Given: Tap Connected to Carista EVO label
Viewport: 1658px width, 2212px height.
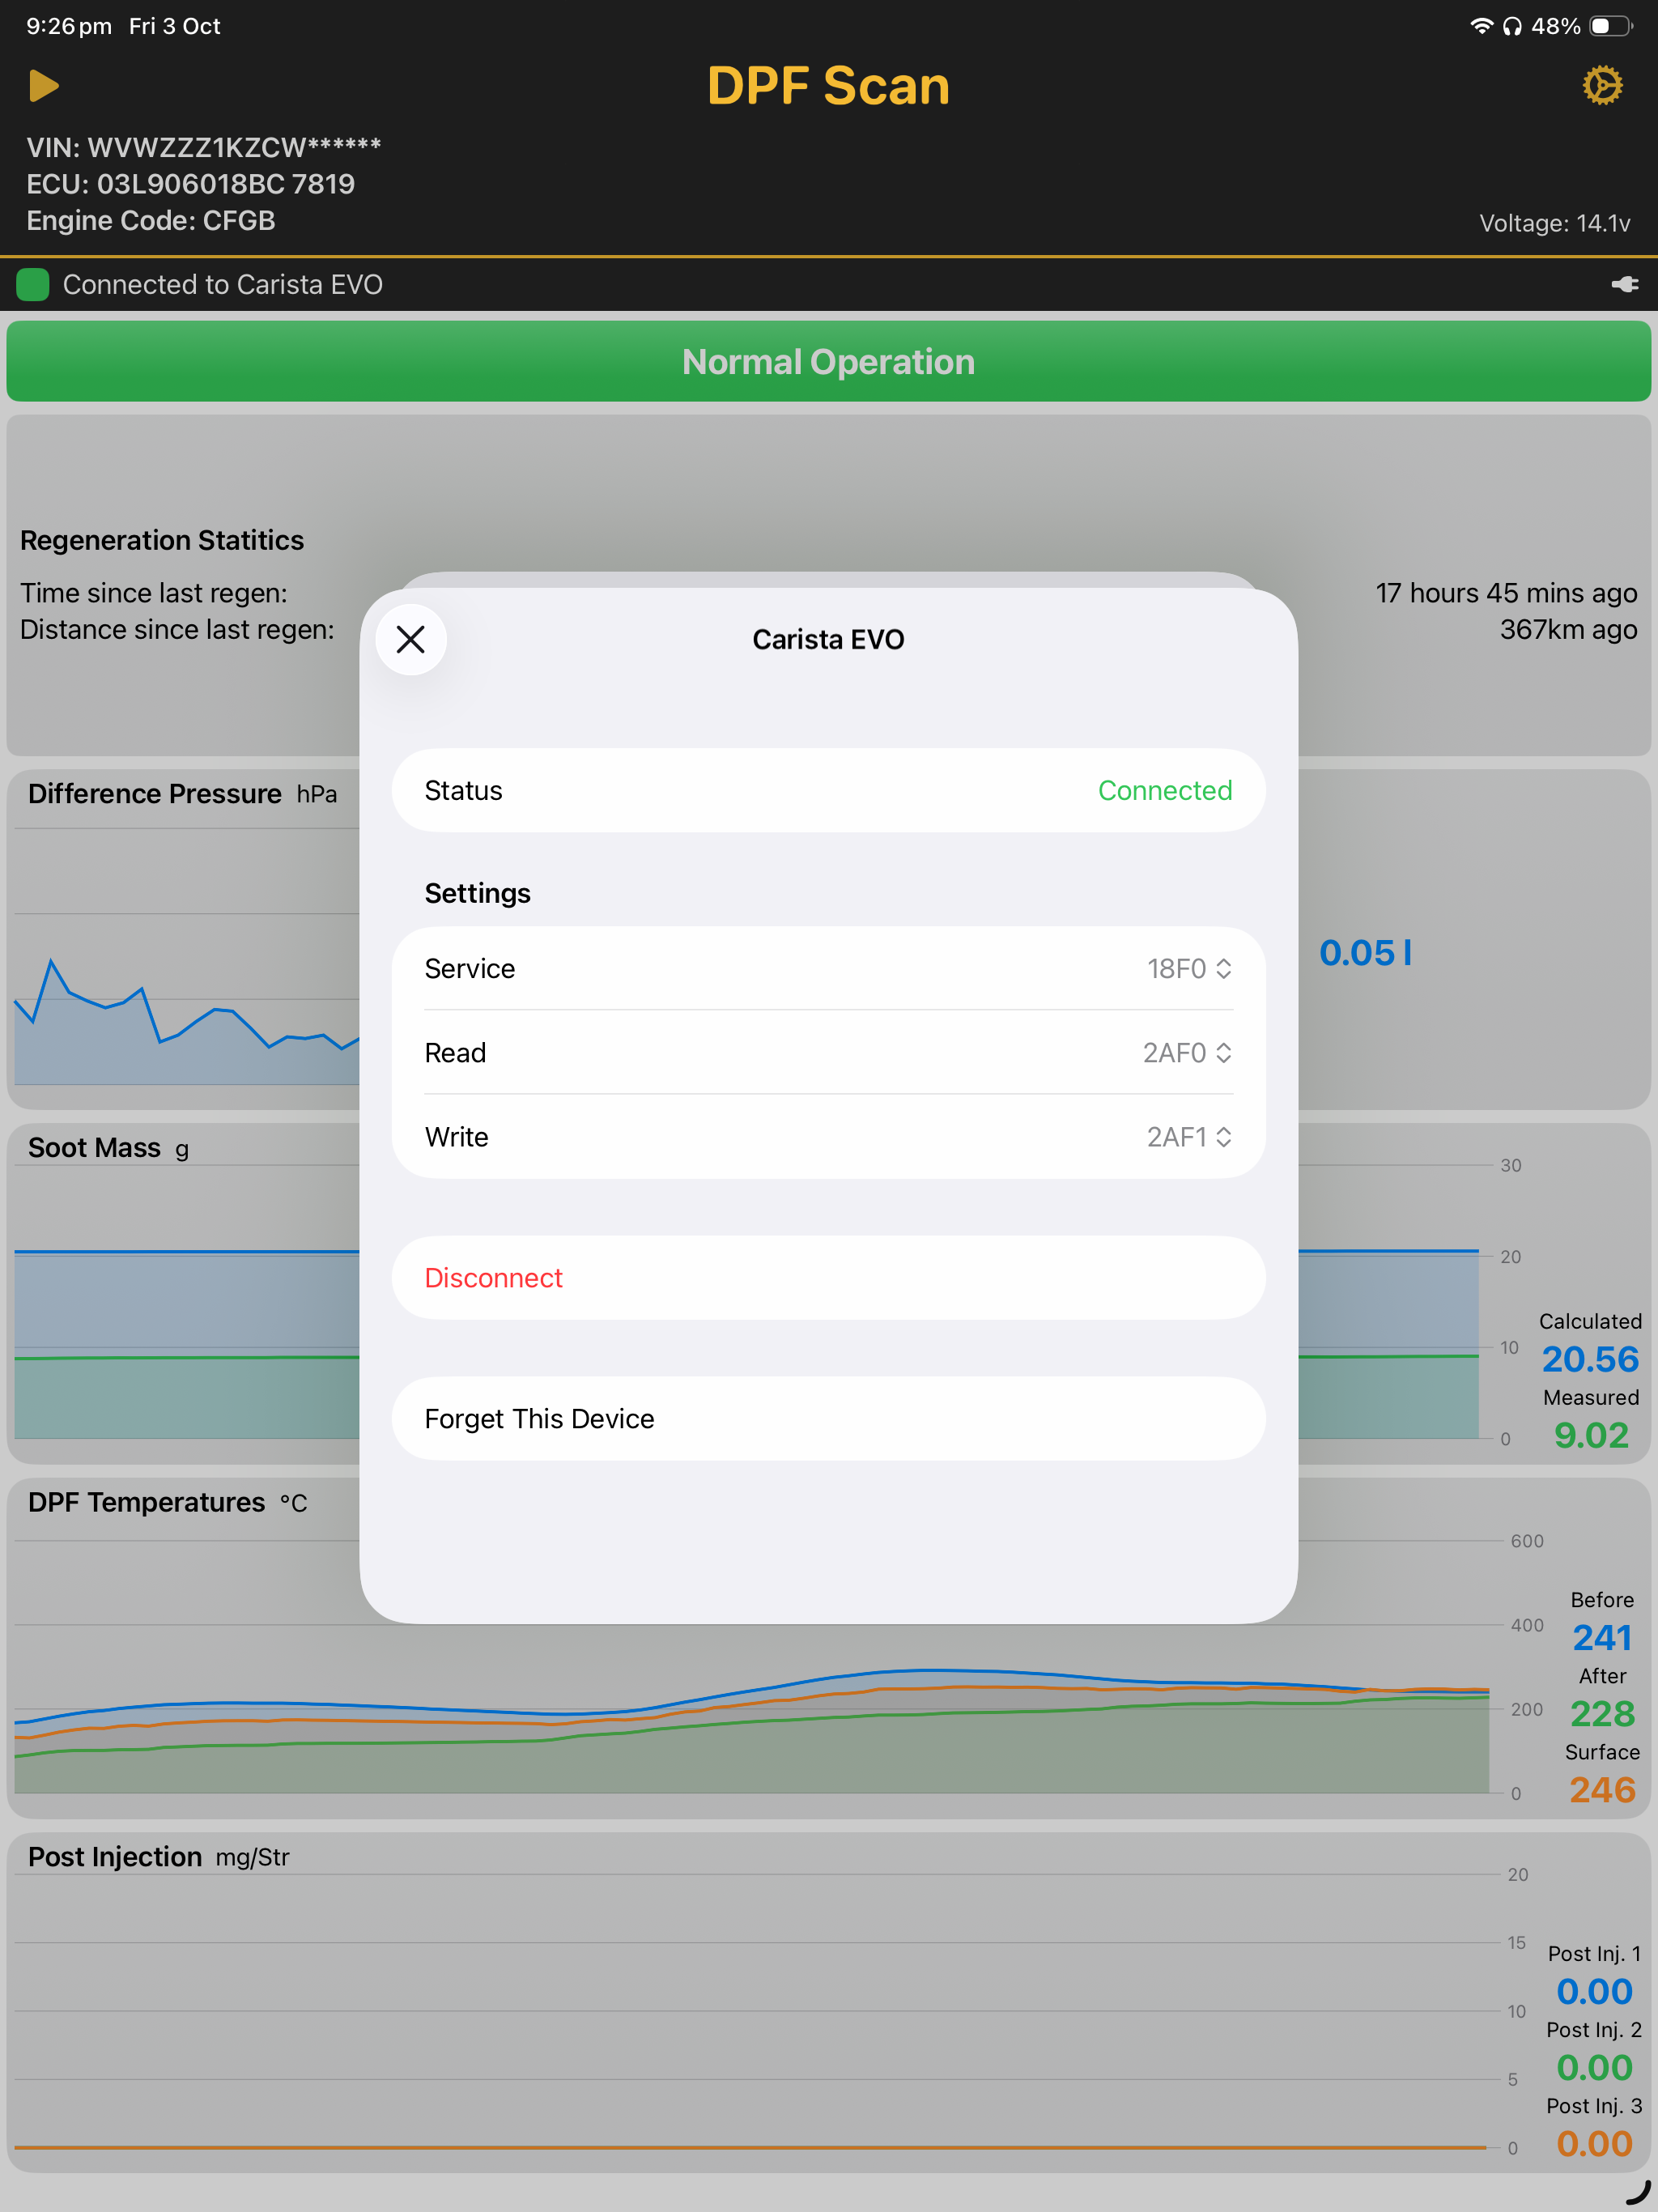Looking at the screenshot, I should point(223,285).
